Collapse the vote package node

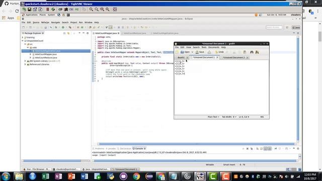[x=28, y=48]
